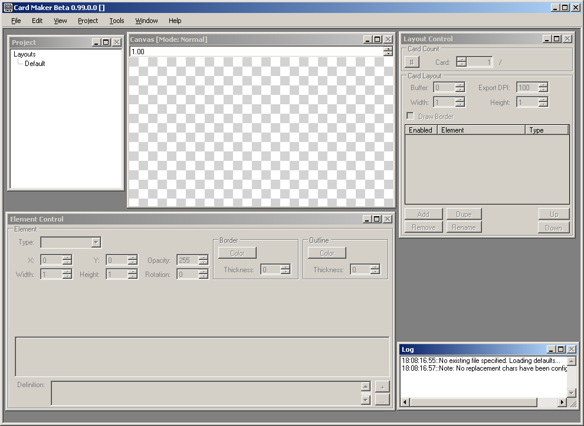Toggle the Draw Border checkbox
This screenshot has height=426, width=584.
coord(411,117)
